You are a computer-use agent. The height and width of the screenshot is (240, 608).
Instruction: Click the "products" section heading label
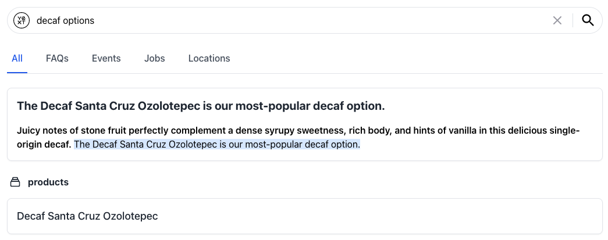pyautogui.click(x=48, y=182)
